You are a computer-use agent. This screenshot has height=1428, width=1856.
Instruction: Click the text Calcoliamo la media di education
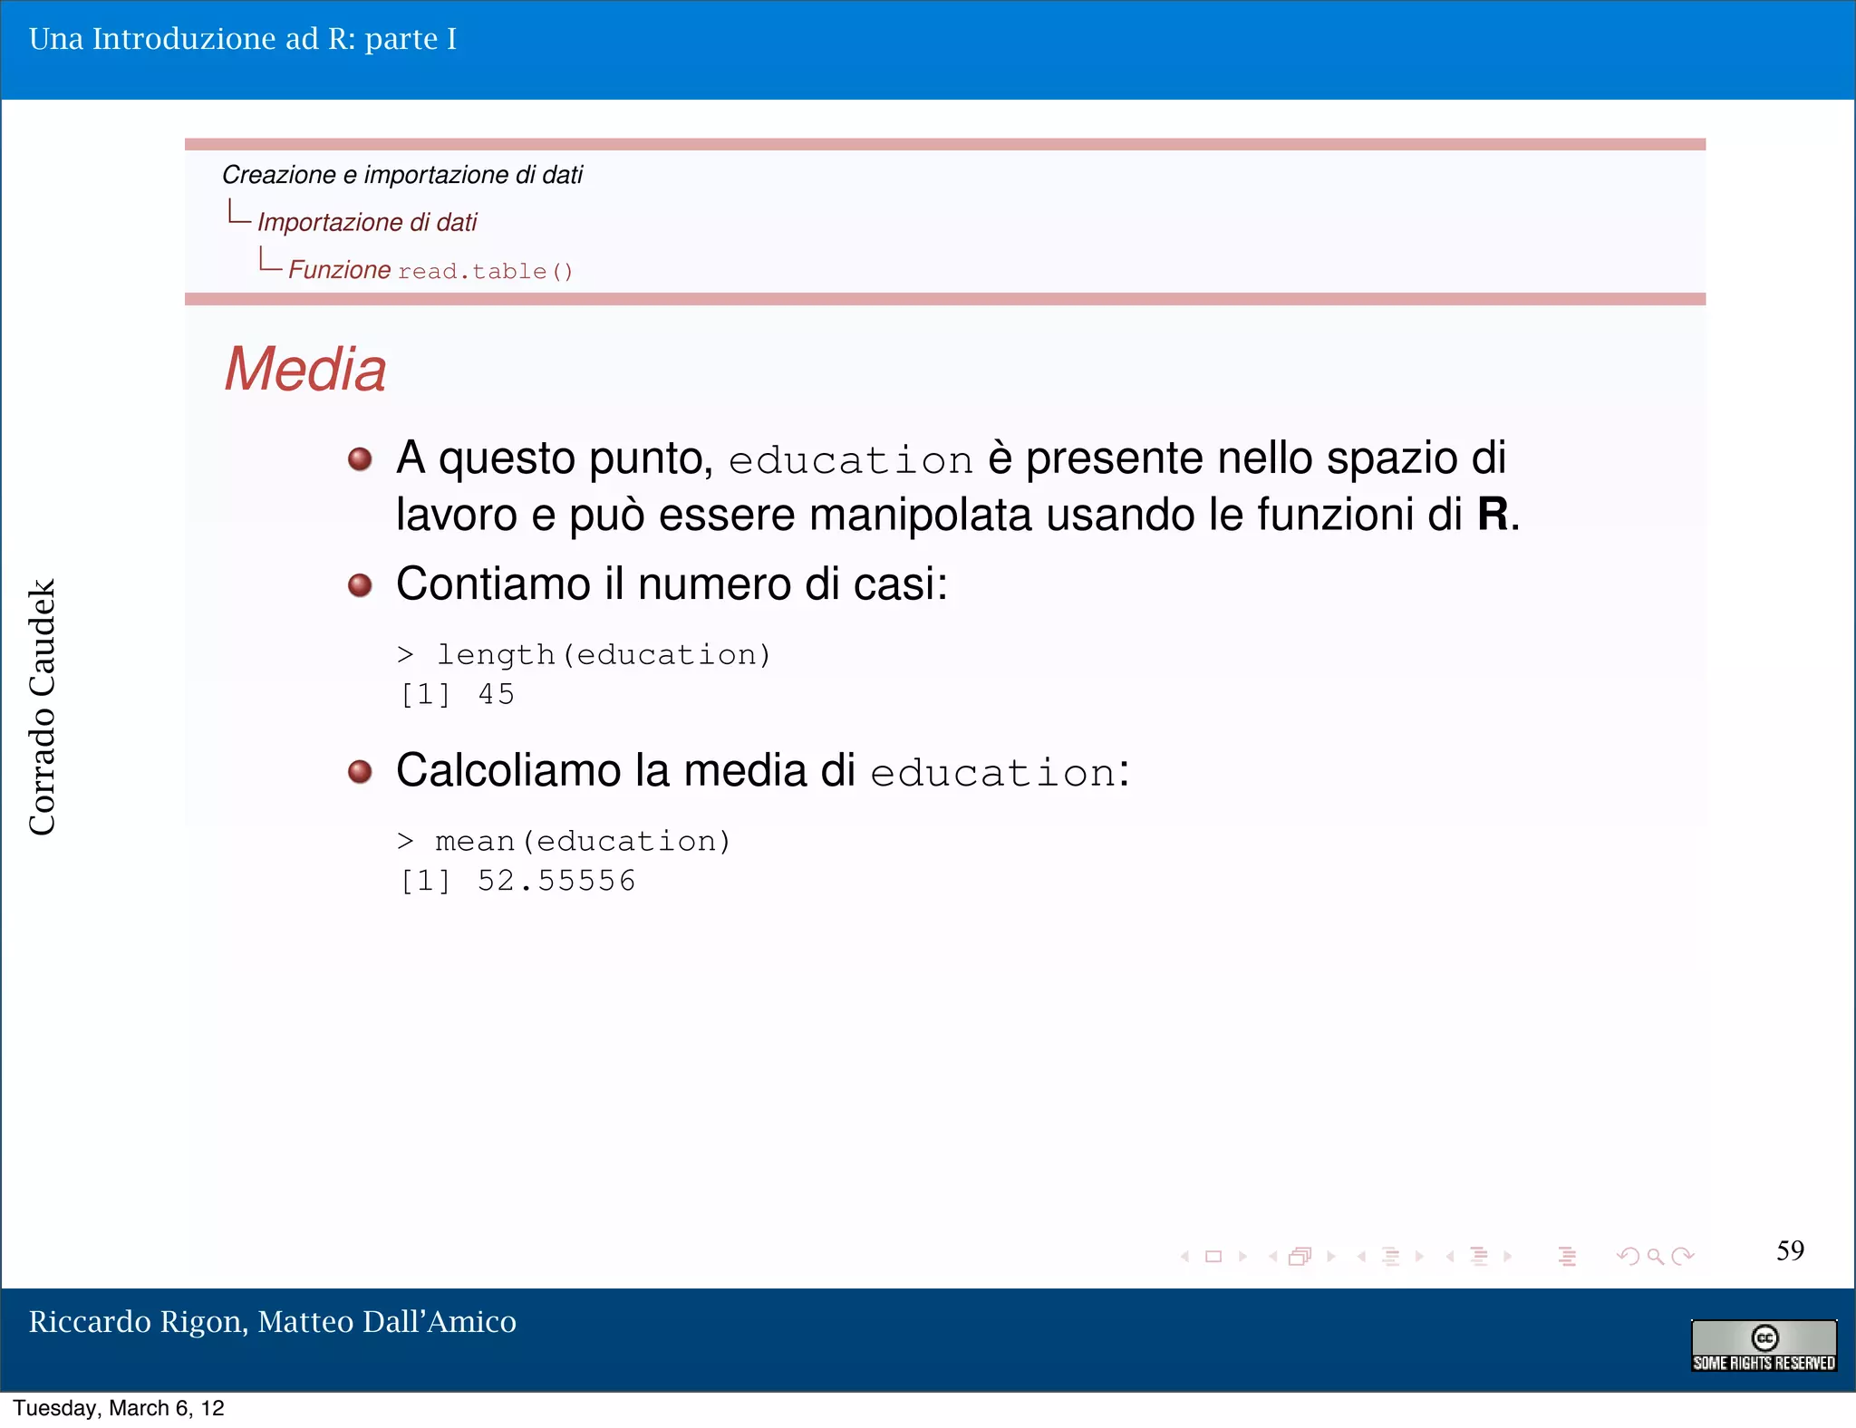tap(763, 771)
